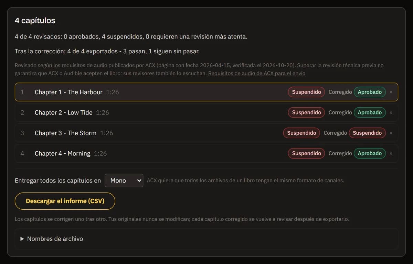
Task: Click the original Suspendido badge for Chapter 1
Action: [x=306, y=92]
